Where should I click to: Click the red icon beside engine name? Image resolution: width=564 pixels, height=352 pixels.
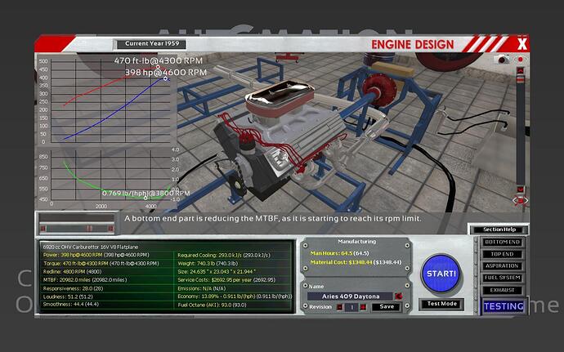click(x=398, y=296)
